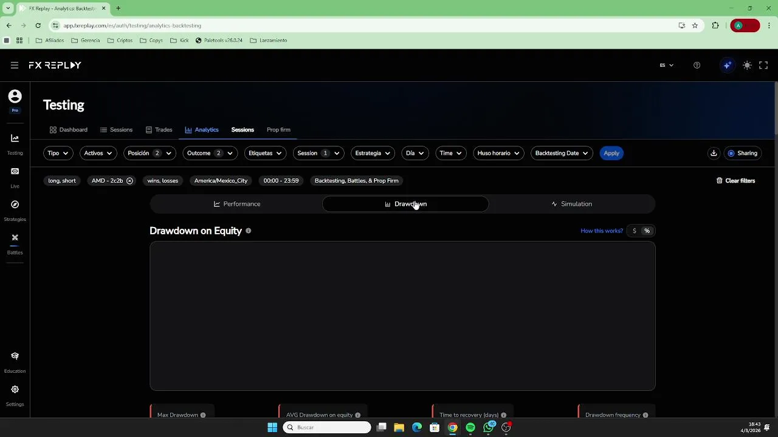Click the browser back arrow
The image size is (778, 437).
pyautogui.click(x=9, y=25)
